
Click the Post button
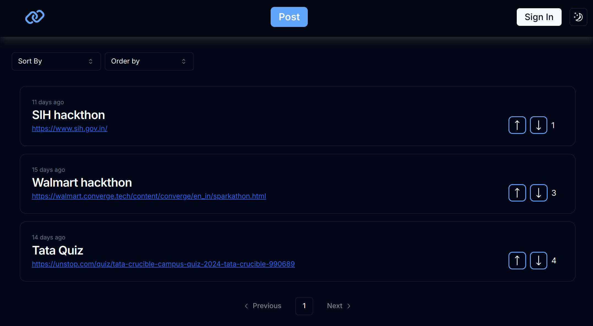[x=289, y=17]
